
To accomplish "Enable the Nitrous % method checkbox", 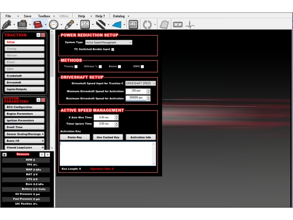I will tap(100, 66).
